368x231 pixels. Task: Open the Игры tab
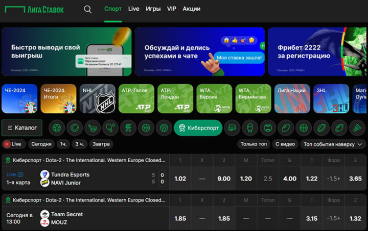[x=153, y=9]
